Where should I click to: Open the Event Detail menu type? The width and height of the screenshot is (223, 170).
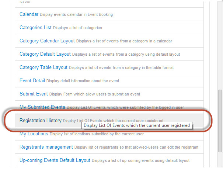32,81
